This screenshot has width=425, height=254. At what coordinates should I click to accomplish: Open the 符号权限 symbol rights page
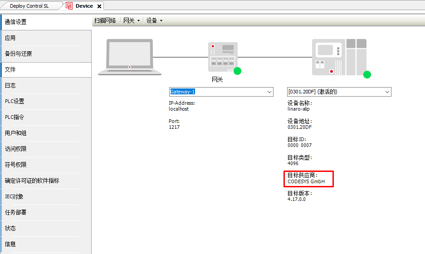point(46,165)
